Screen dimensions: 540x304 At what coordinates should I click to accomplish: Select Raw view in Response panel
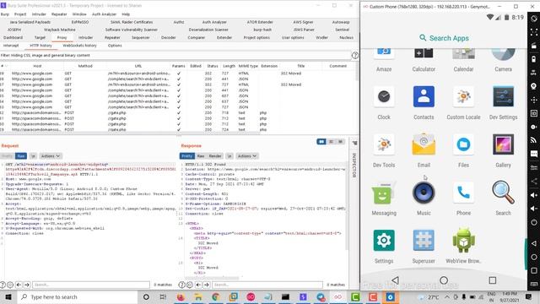[201, 156]
